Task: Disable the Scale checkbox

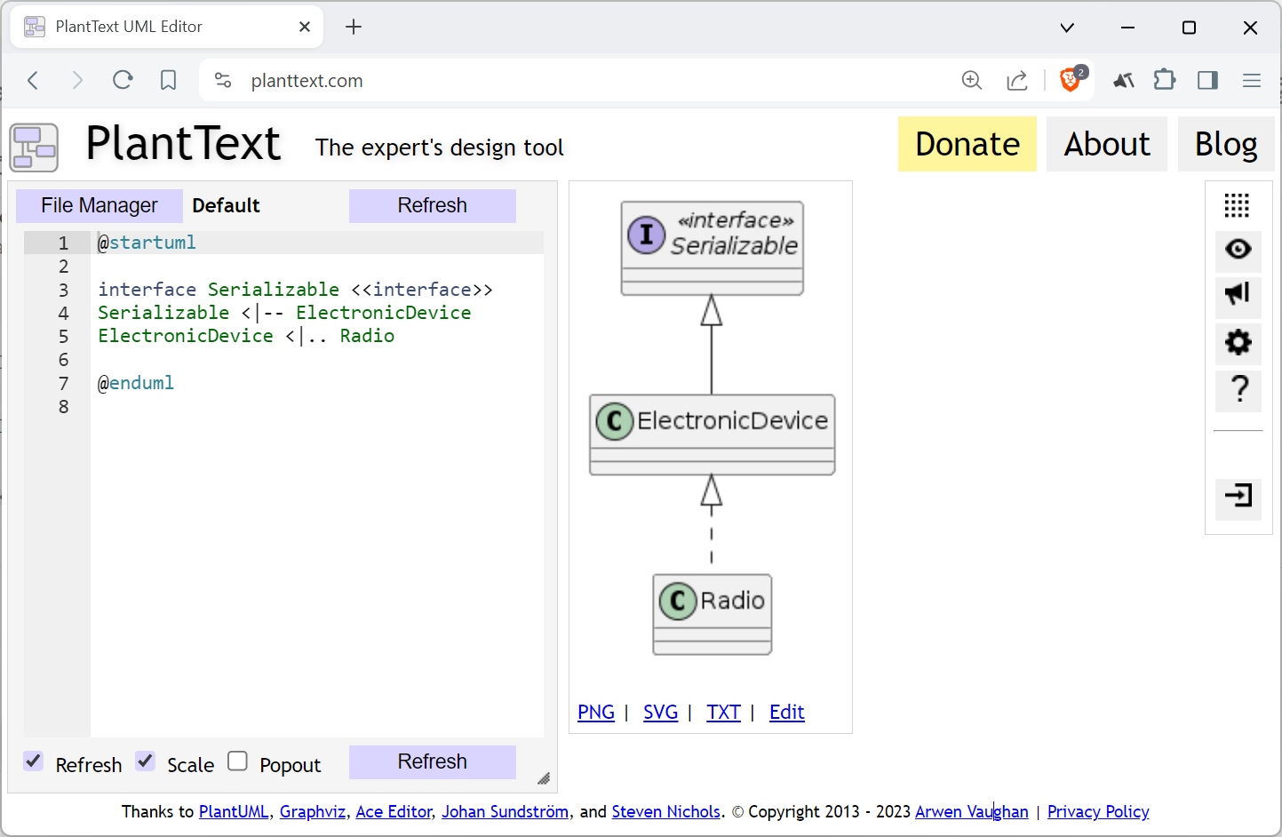Action: point(146,761)
